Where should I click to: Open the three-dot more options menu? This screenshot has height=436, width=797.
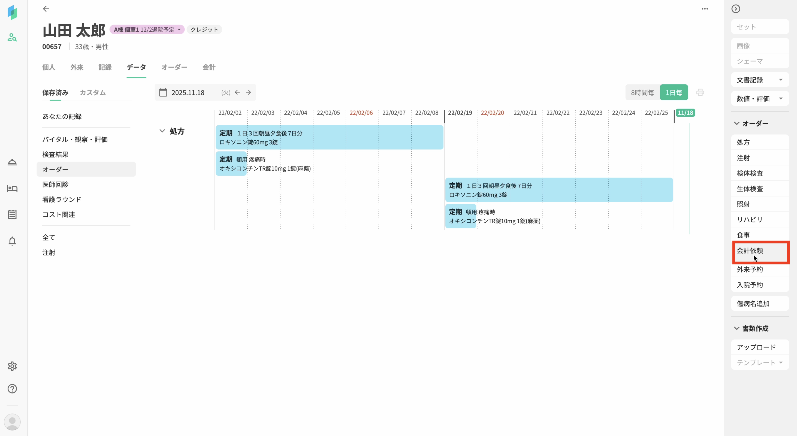coord(705,9)
